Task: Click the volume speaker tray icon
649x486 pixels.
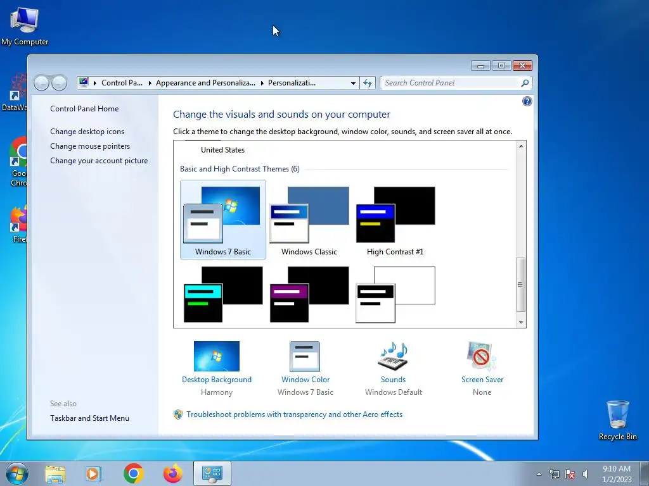Action: (x=585, y=474)
